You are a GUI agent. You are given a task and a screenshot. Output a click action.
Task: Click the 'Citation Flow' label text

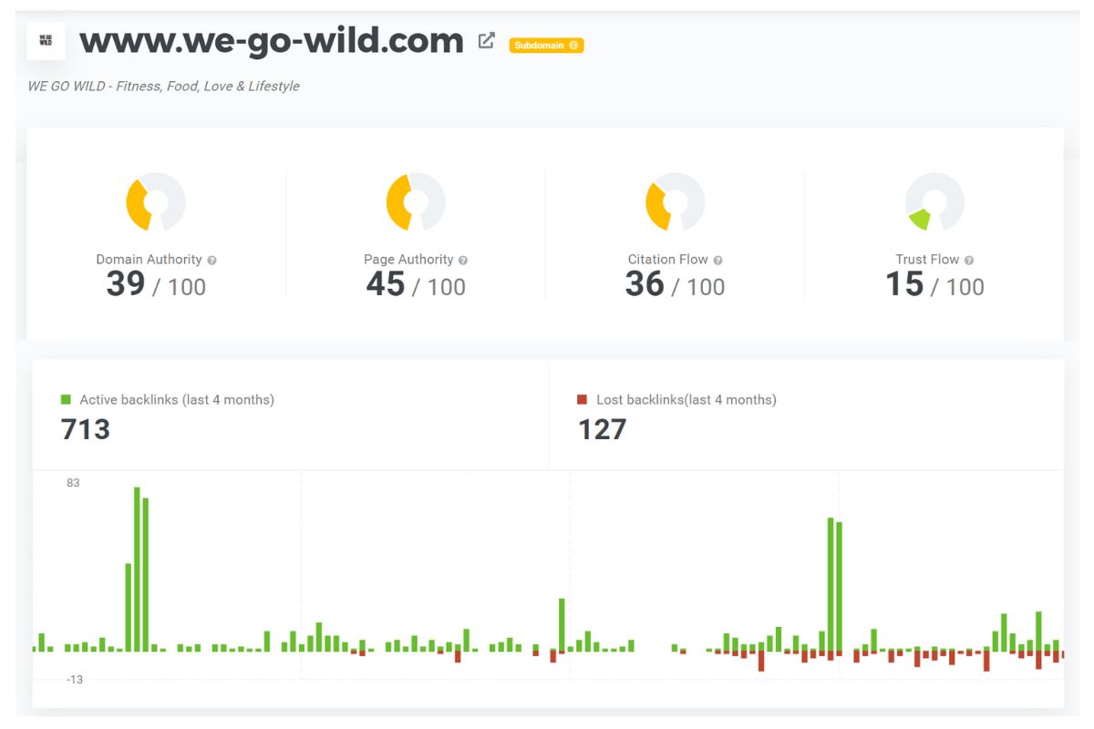(x=668, y=260)
